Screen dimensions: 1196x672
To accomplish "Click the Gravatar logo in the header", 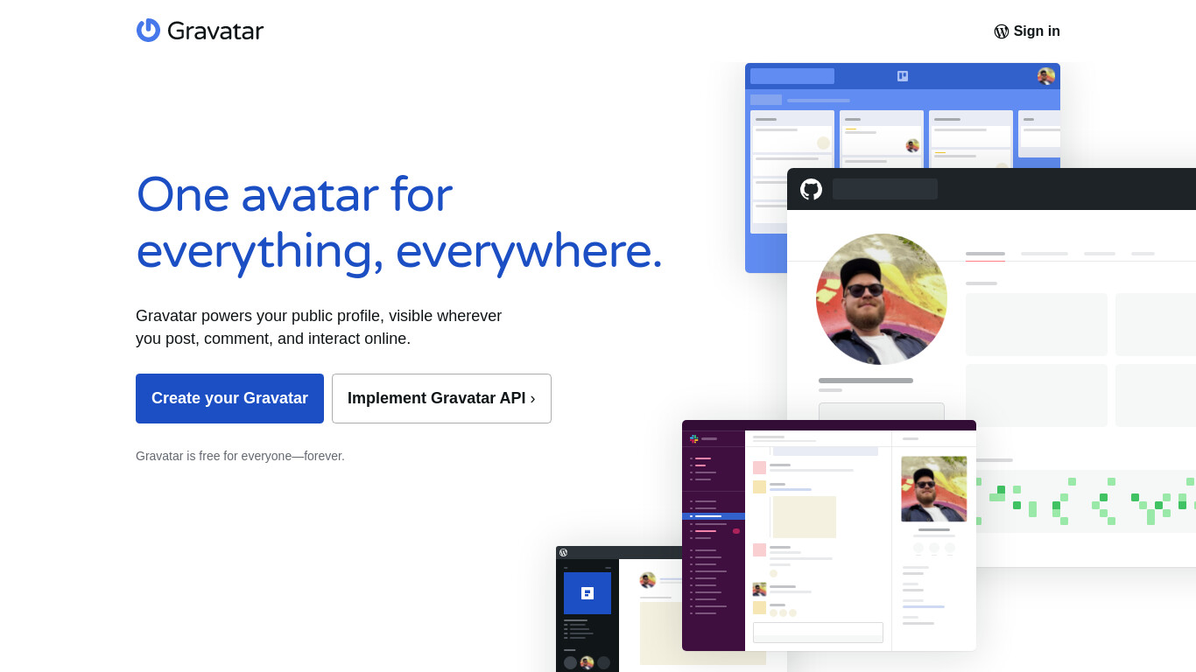I will (x=200, y=31).
